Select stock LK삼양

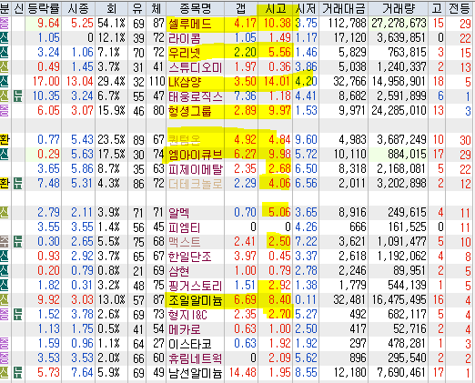pos(185,82)
